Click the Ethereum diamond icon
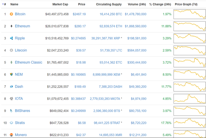Image resolution: width=206 pixels, height=138 pixels. [x=12, y=26]
